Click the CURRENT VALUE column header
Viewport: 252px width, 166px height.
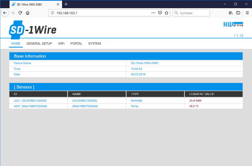[214, 94]
